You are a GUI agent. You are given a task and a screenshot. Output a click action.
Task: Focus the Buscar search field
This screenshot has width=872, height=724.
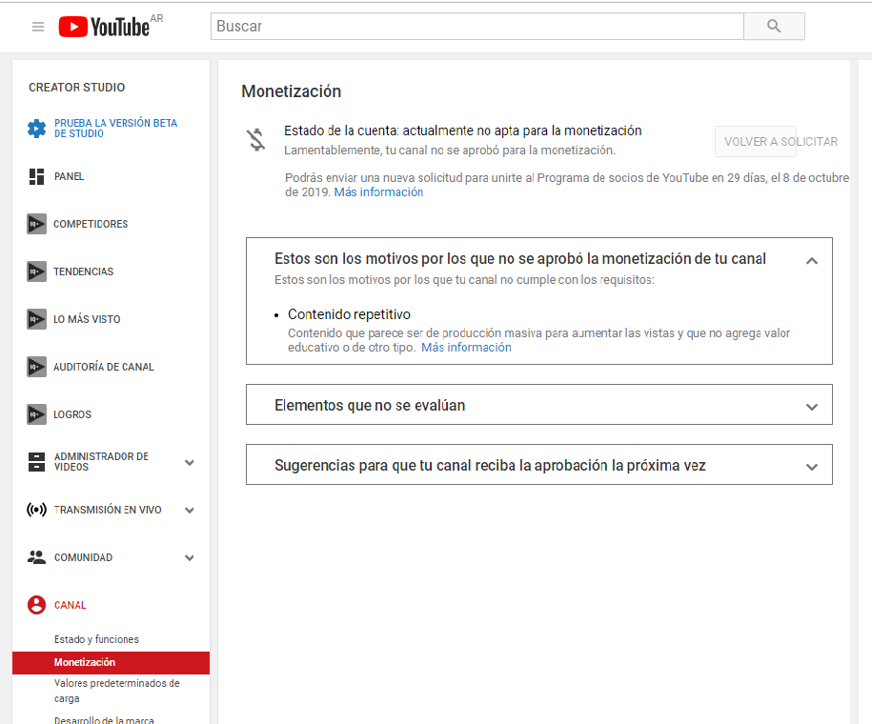pyautogui.click(x=477, y=26)
